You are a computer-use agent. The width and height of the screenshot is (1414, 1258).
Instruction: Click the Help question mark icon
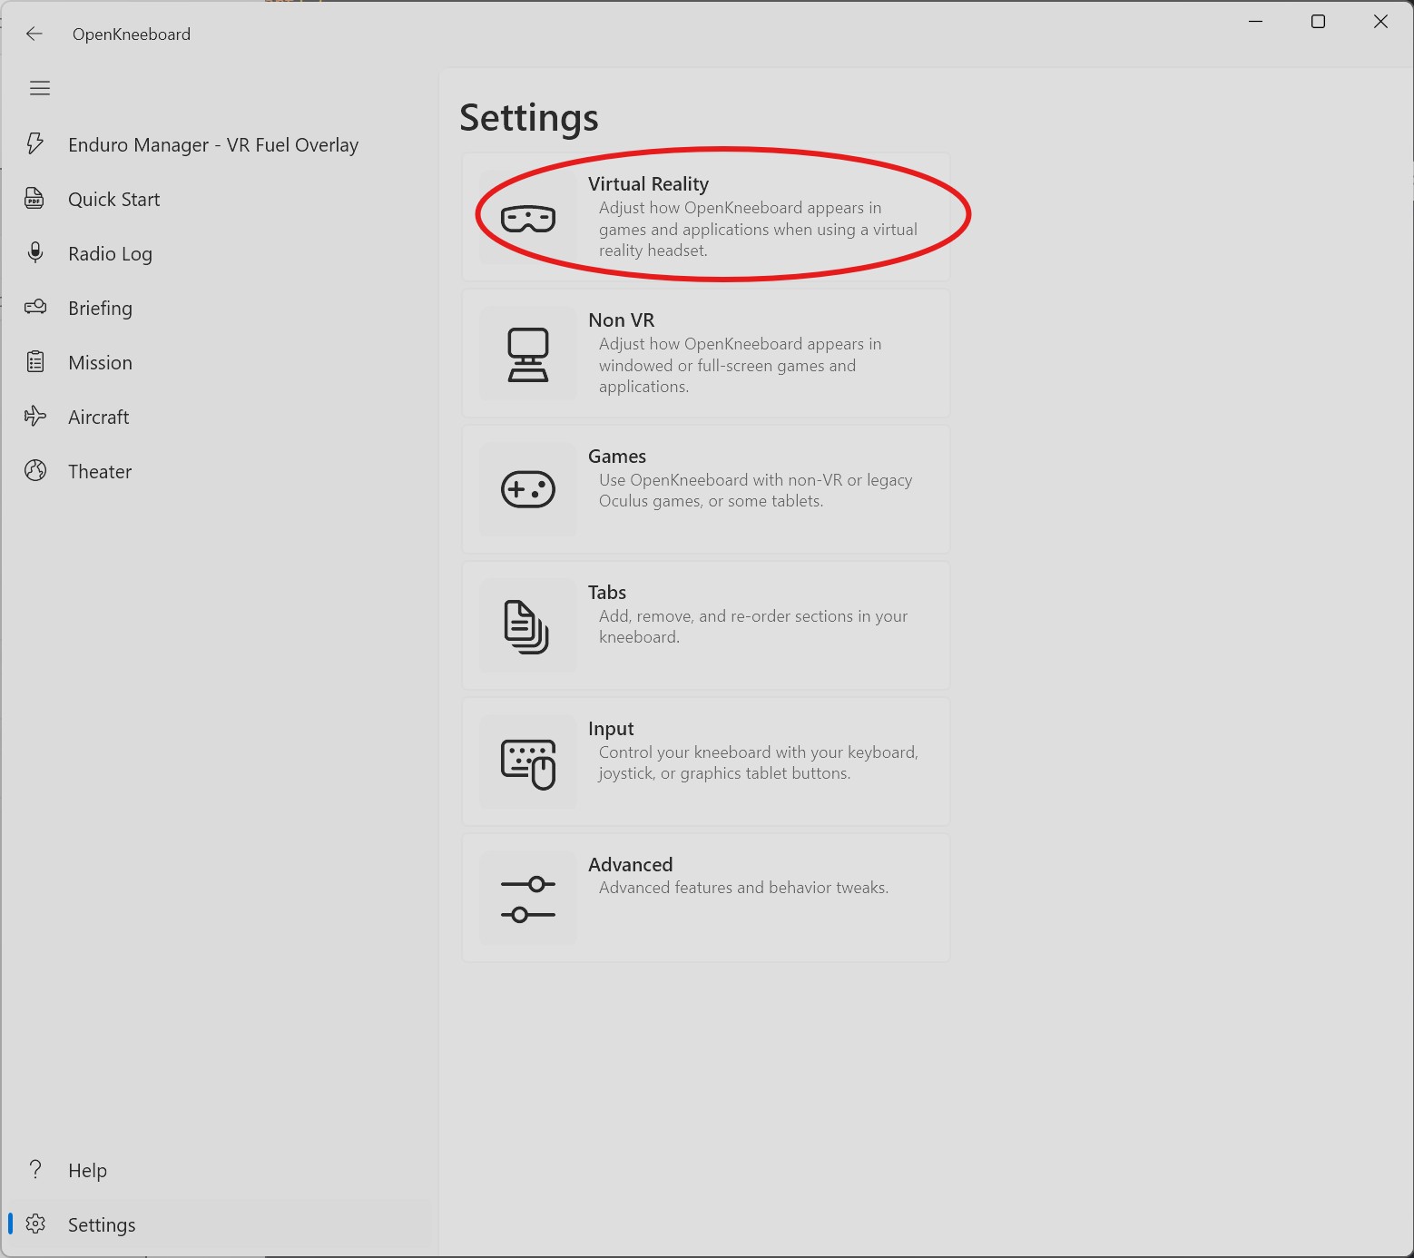click(x=35, y=1170)
